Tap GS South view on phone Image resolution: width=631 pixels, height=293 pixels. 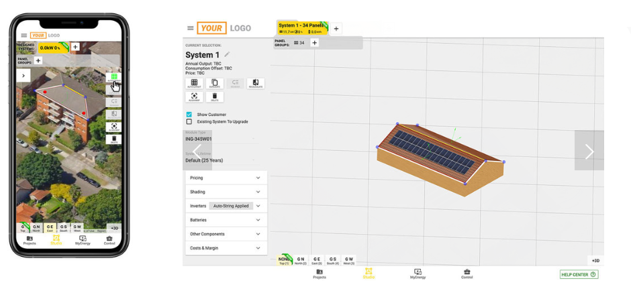[64, 228]
